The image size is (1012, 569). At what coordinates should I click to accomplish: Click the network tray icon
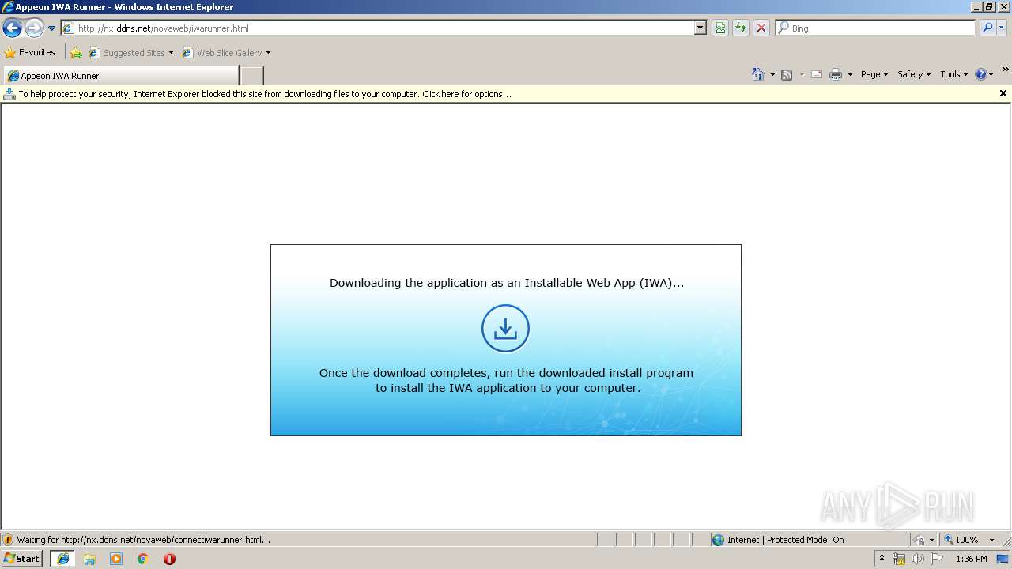[899, 559]
